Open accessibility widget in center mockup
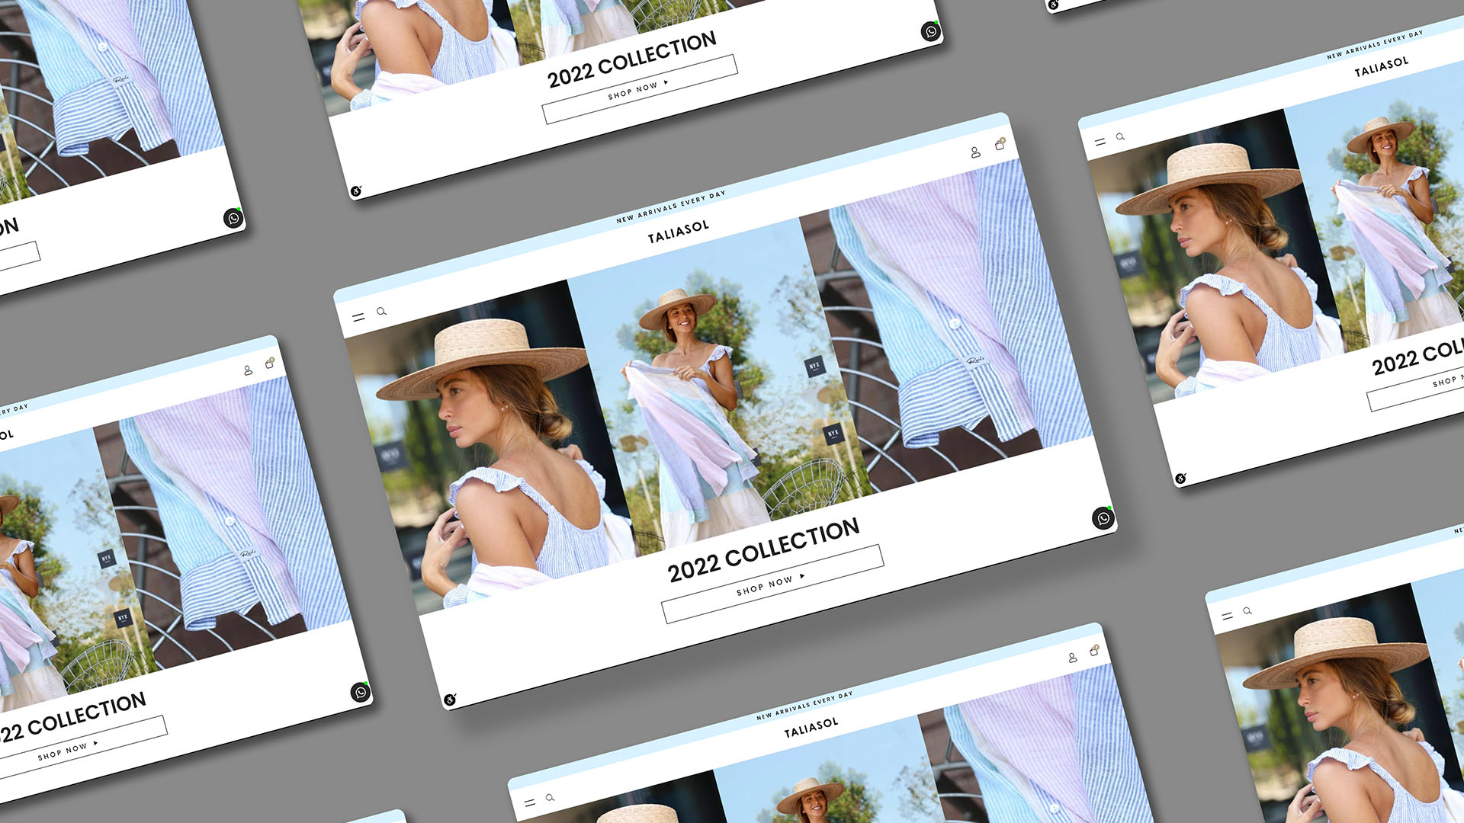 450,700
